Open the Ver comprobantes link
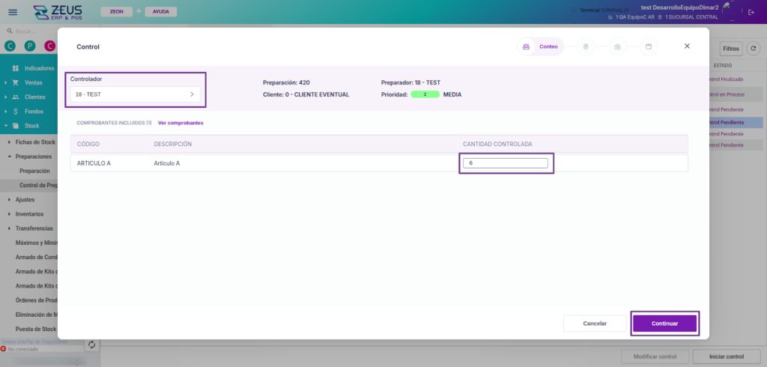 pyautogui.click(x=181, y=123)
